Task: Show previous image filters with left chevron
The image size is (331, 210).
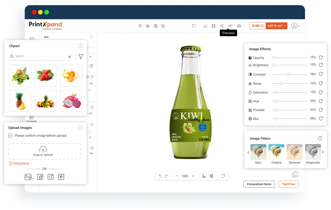Action: (x=248, y=152)
